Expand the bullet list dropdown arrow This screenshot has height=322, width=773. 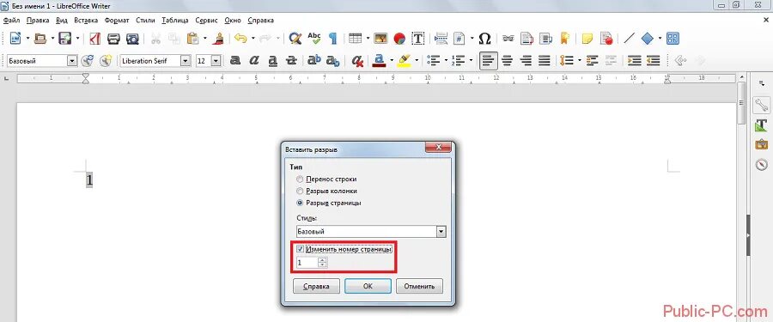point(445,61)
